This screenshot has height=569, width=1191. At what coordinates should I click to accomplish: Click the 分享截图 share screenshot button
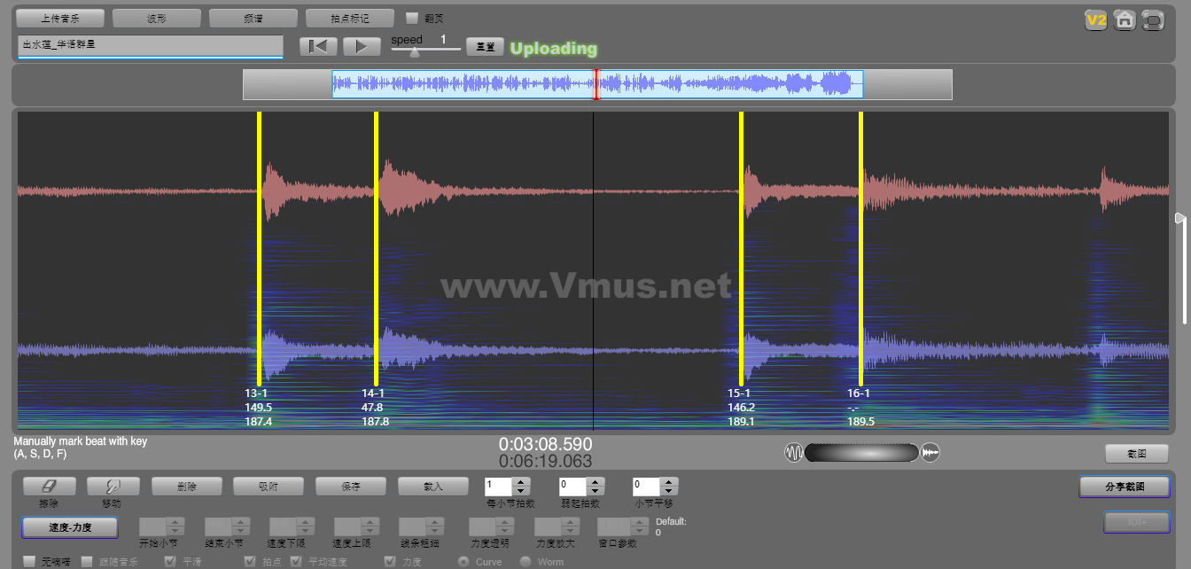click(1124, 487)
